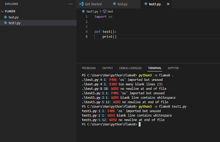Open the DEBUG CONSOLE panel tab

(x=130, y=68)
